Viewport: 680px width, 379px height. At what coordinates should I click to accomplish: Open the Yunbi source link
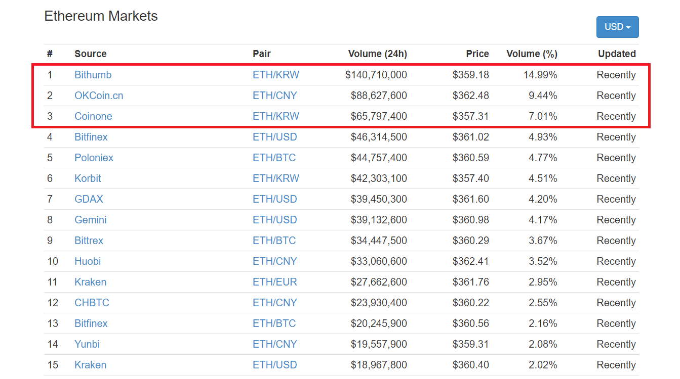pos(87,344)
